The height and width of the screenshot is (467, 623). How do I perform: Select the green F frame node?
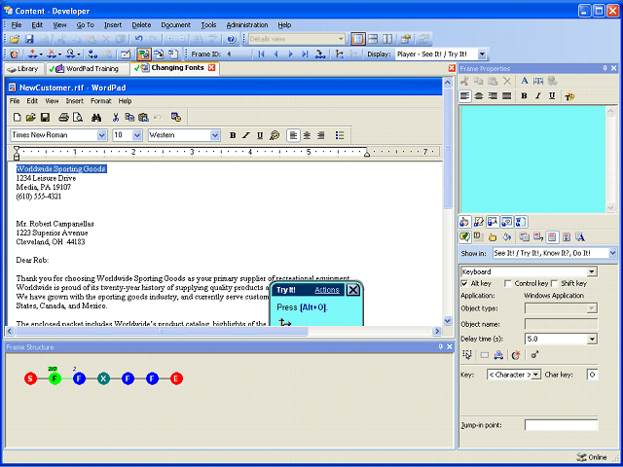click(55, 378)
